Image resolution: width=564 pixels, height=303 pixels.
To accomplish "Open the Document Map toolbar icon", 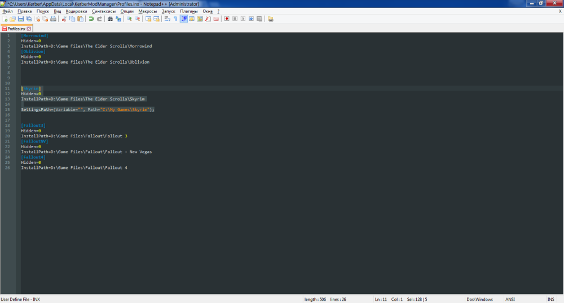I will point(200,19).
